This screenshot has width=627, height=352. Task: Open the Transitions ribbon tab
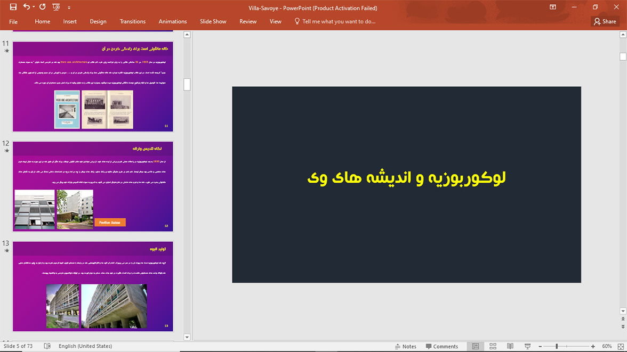132,22
